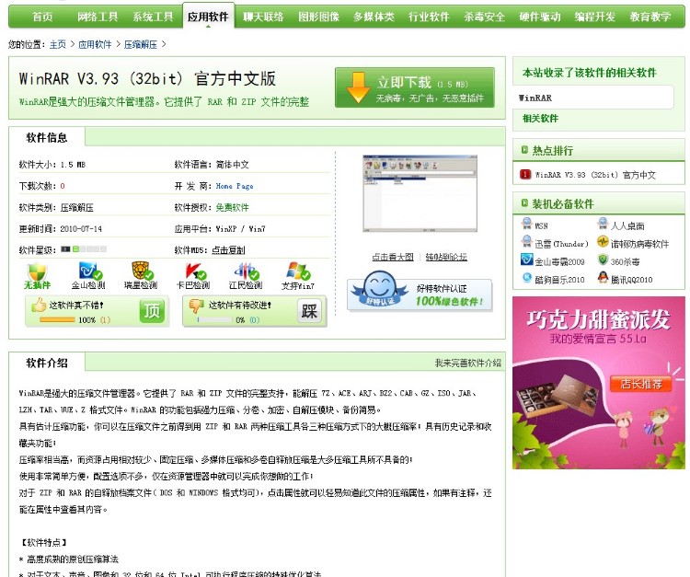Screen dimensions: 690x577
Task: Open the WinRAR related software entry
Action: pos(535,98)
